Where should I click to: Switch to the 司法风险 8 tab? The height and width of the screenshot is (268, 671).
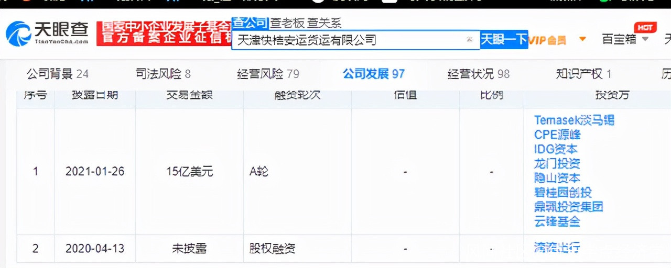(163, 74)
